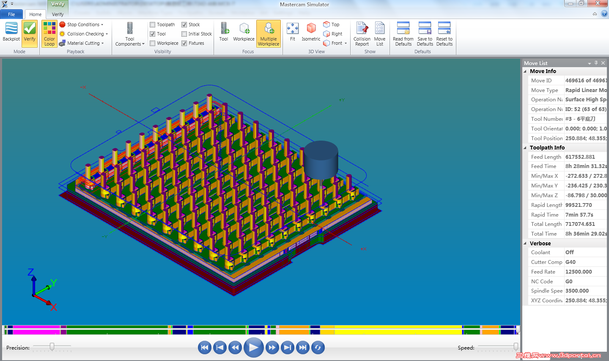Jump to the start of the simulation

coord(205,347)
